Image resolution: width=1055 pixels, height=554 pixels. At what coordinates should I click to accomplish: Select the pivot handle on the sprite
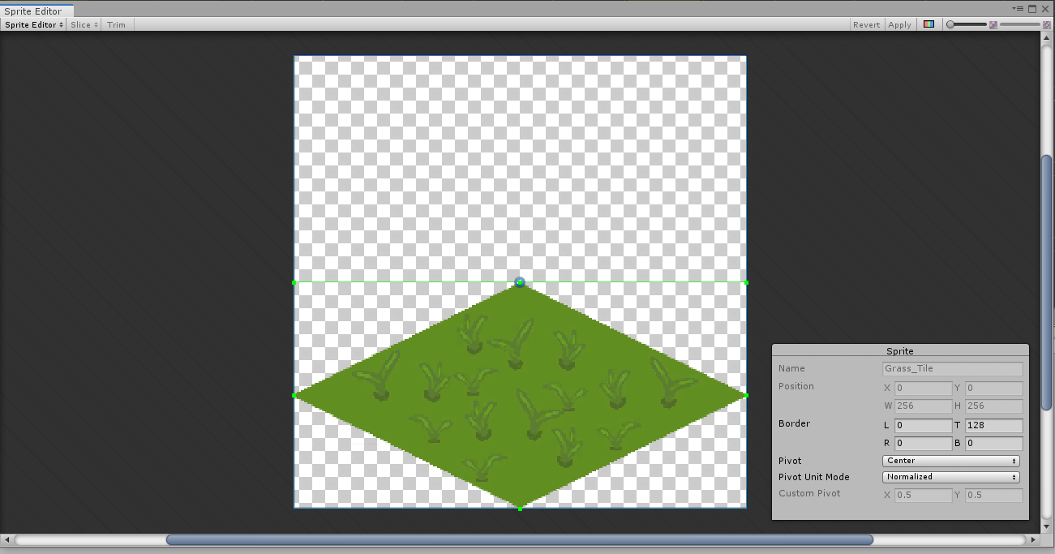[x=519, y=282]
